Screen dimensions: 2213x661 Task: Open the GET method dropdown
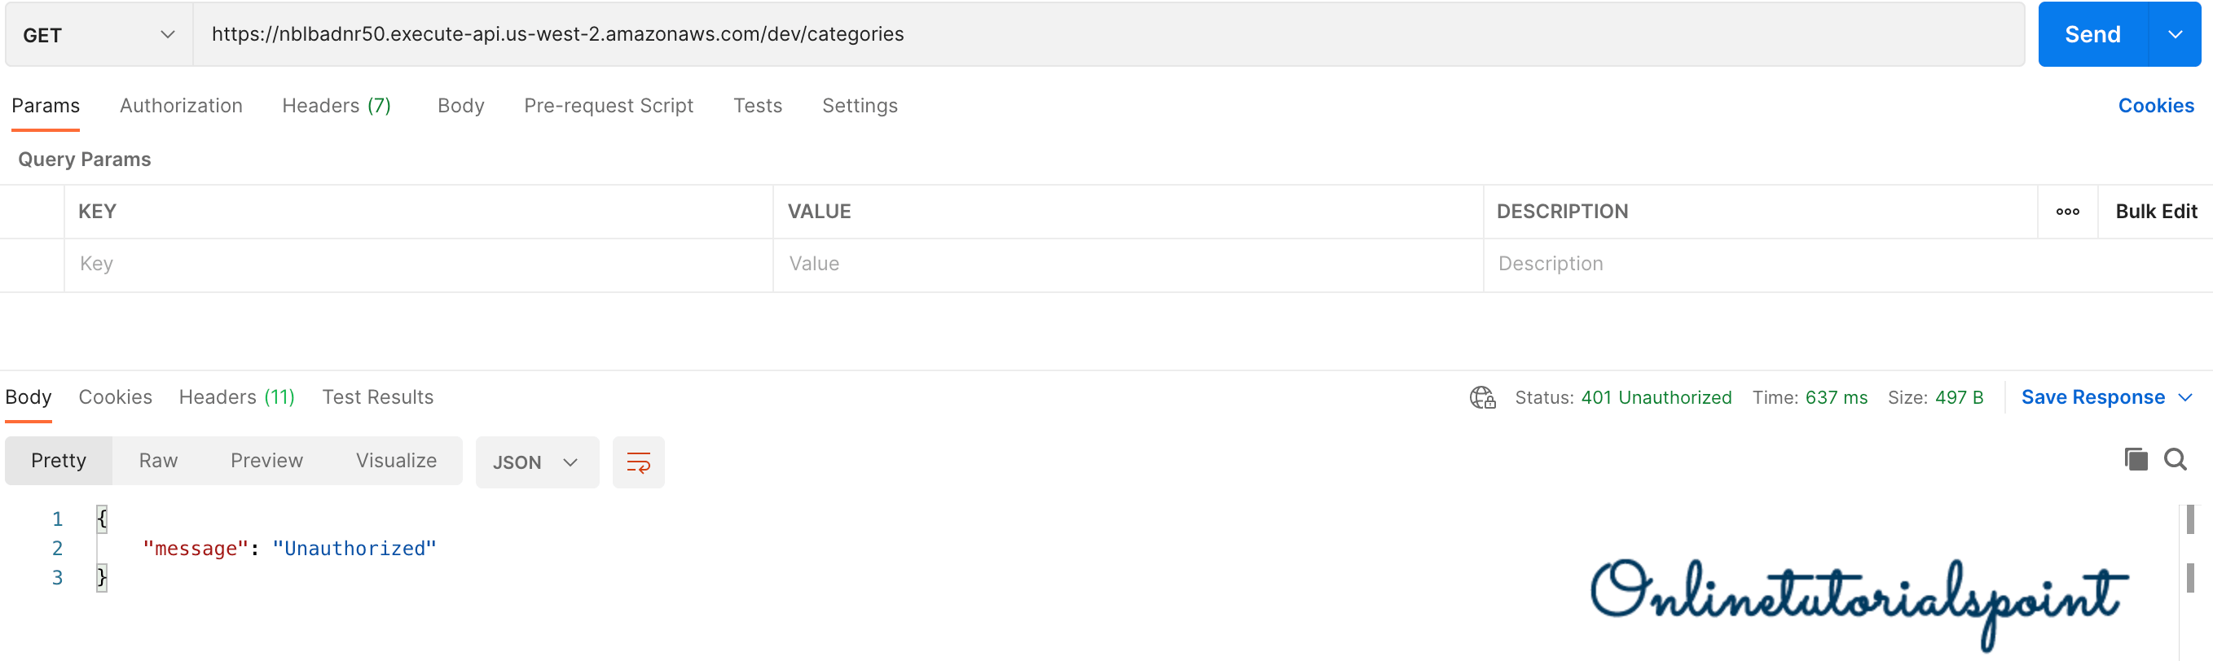coord(99,35)
